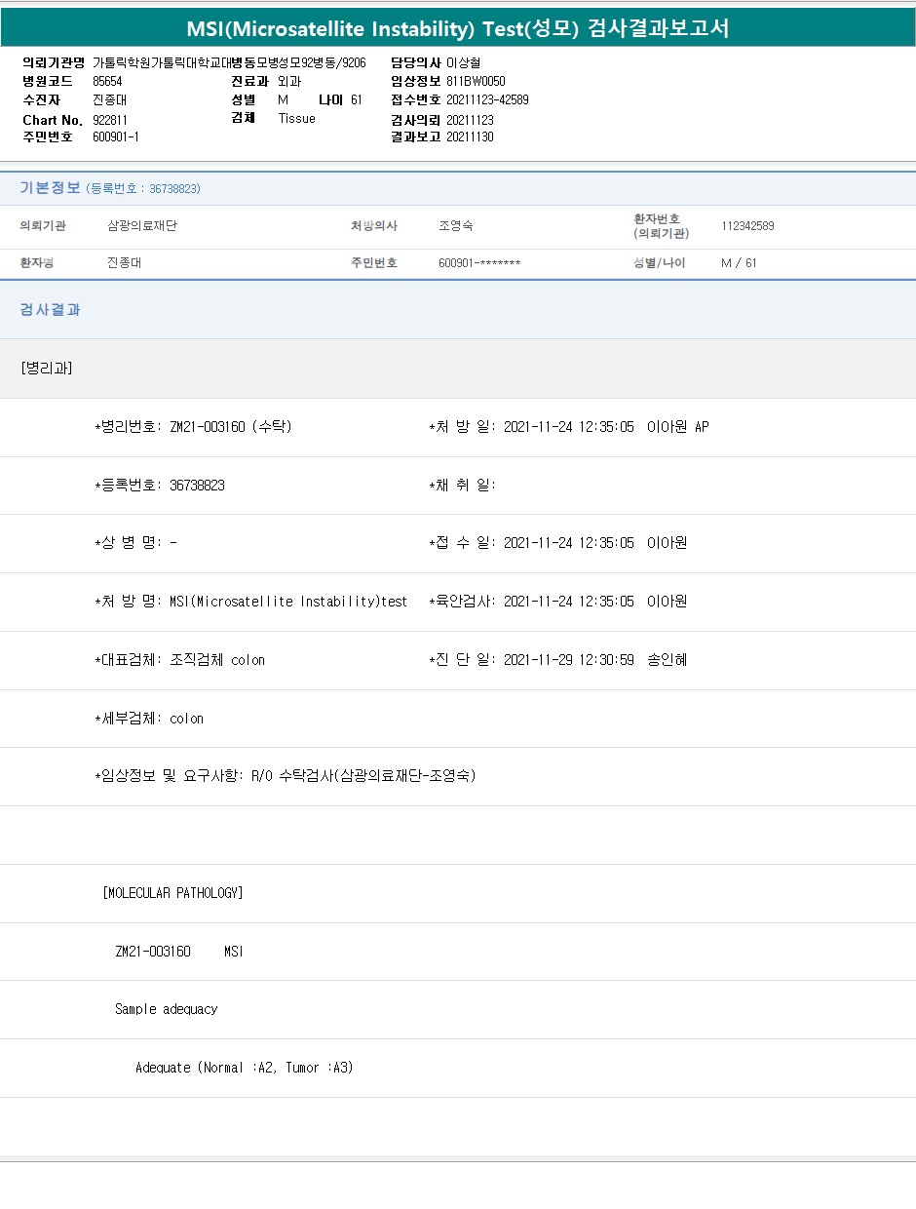Image resolution: width=916 pixels, height=1209 pixels.
Task: Click the [MOLECULAR PATHOLOGY] heading
Action: coord(172,893)
